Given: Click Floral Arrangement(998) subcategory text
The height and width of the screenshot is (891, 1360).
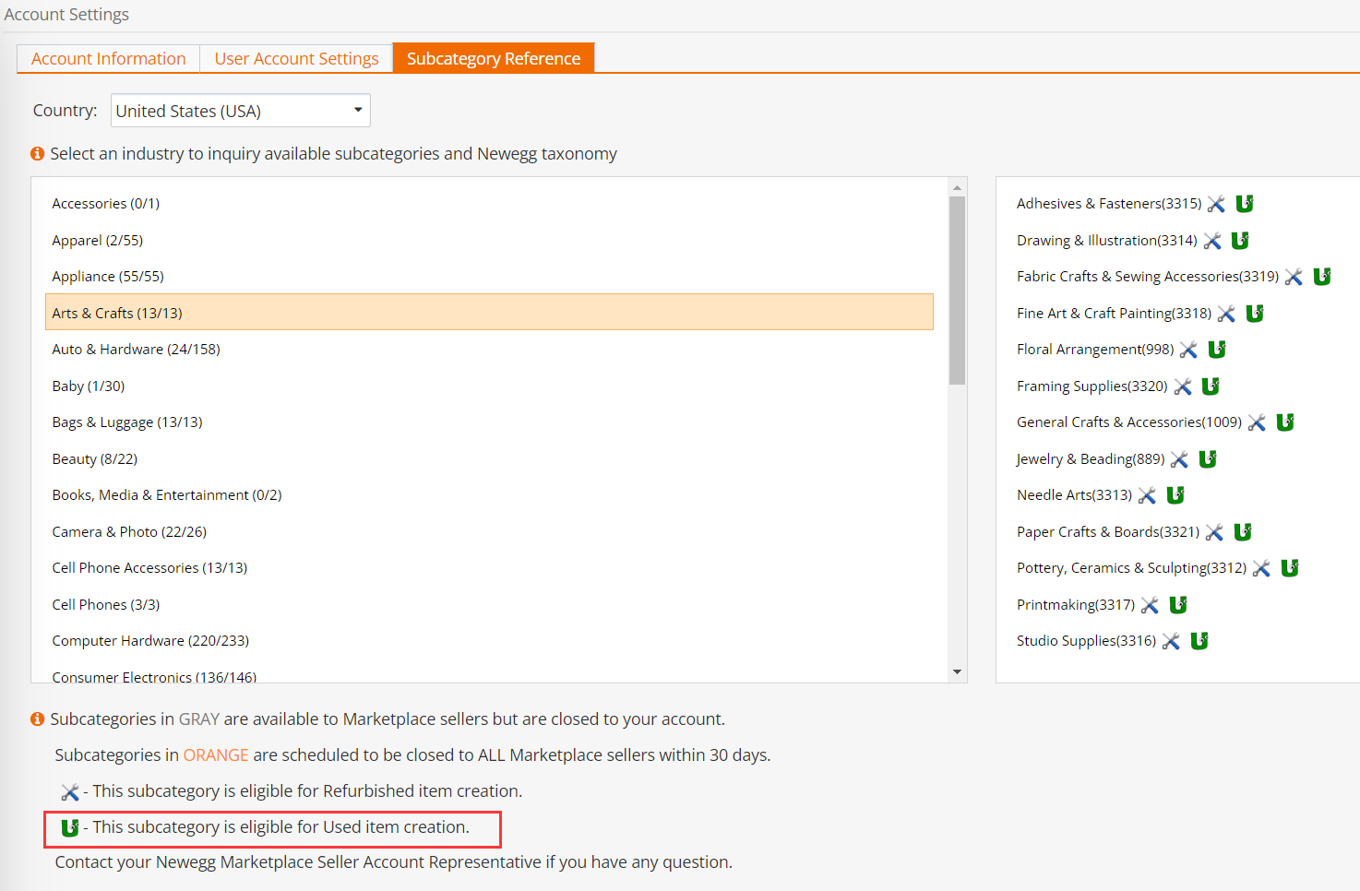Looking at the screenshot, I should [1095, 350].
